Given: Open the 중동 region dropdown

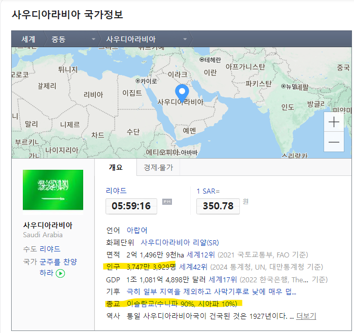Looking at the screenshot, I should [x=73, y=39].
